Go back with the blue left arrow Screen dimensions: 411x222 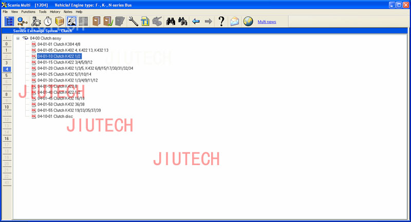196,22
